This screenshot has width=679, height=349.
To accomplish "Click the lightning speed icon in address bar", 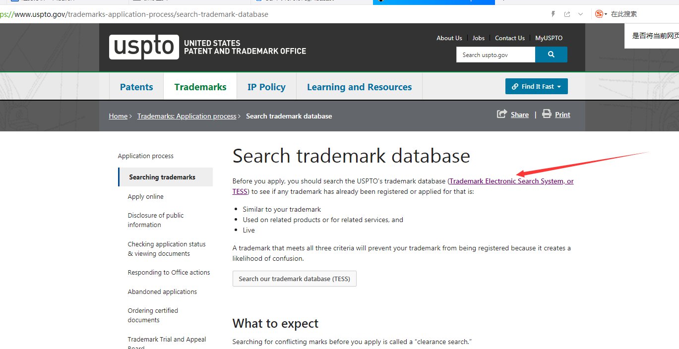I will click(554, 14).
